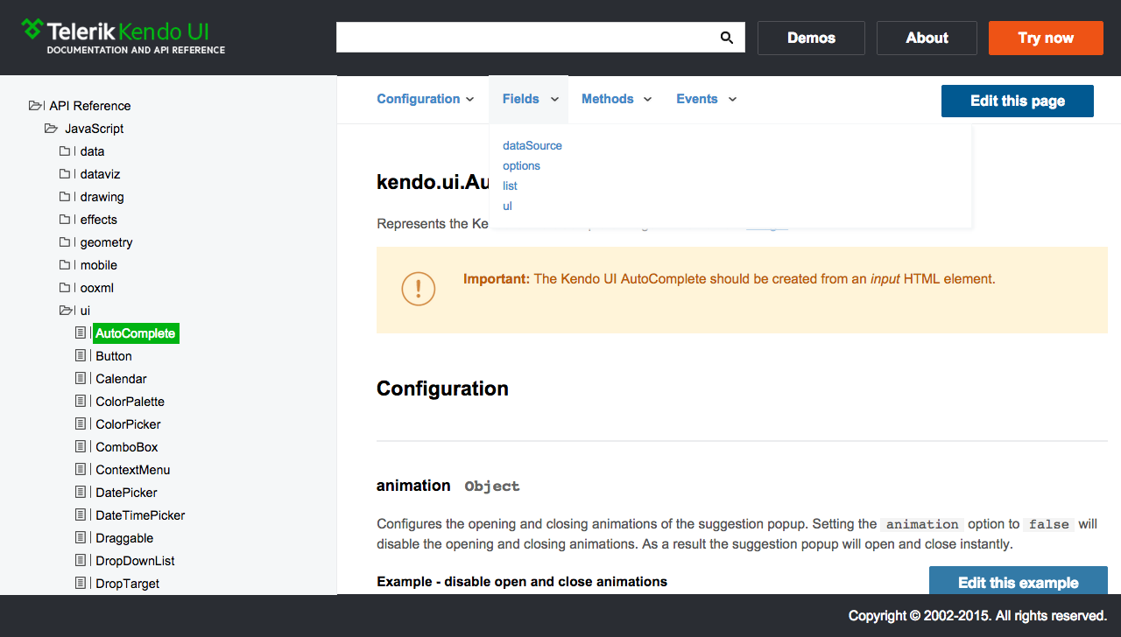Viewport: 1121px width, 637px height.
Task: Open the drawing tree node
Action: (x=102, y=197)
